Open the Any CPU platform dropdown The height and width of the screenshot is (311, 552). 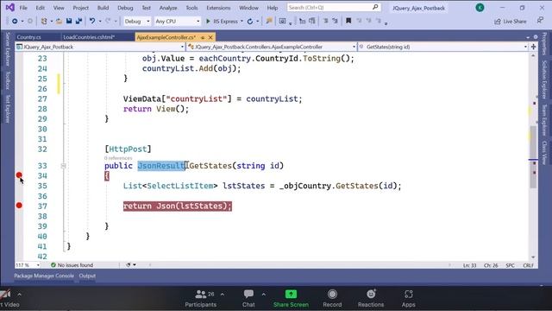click(178, 22)
